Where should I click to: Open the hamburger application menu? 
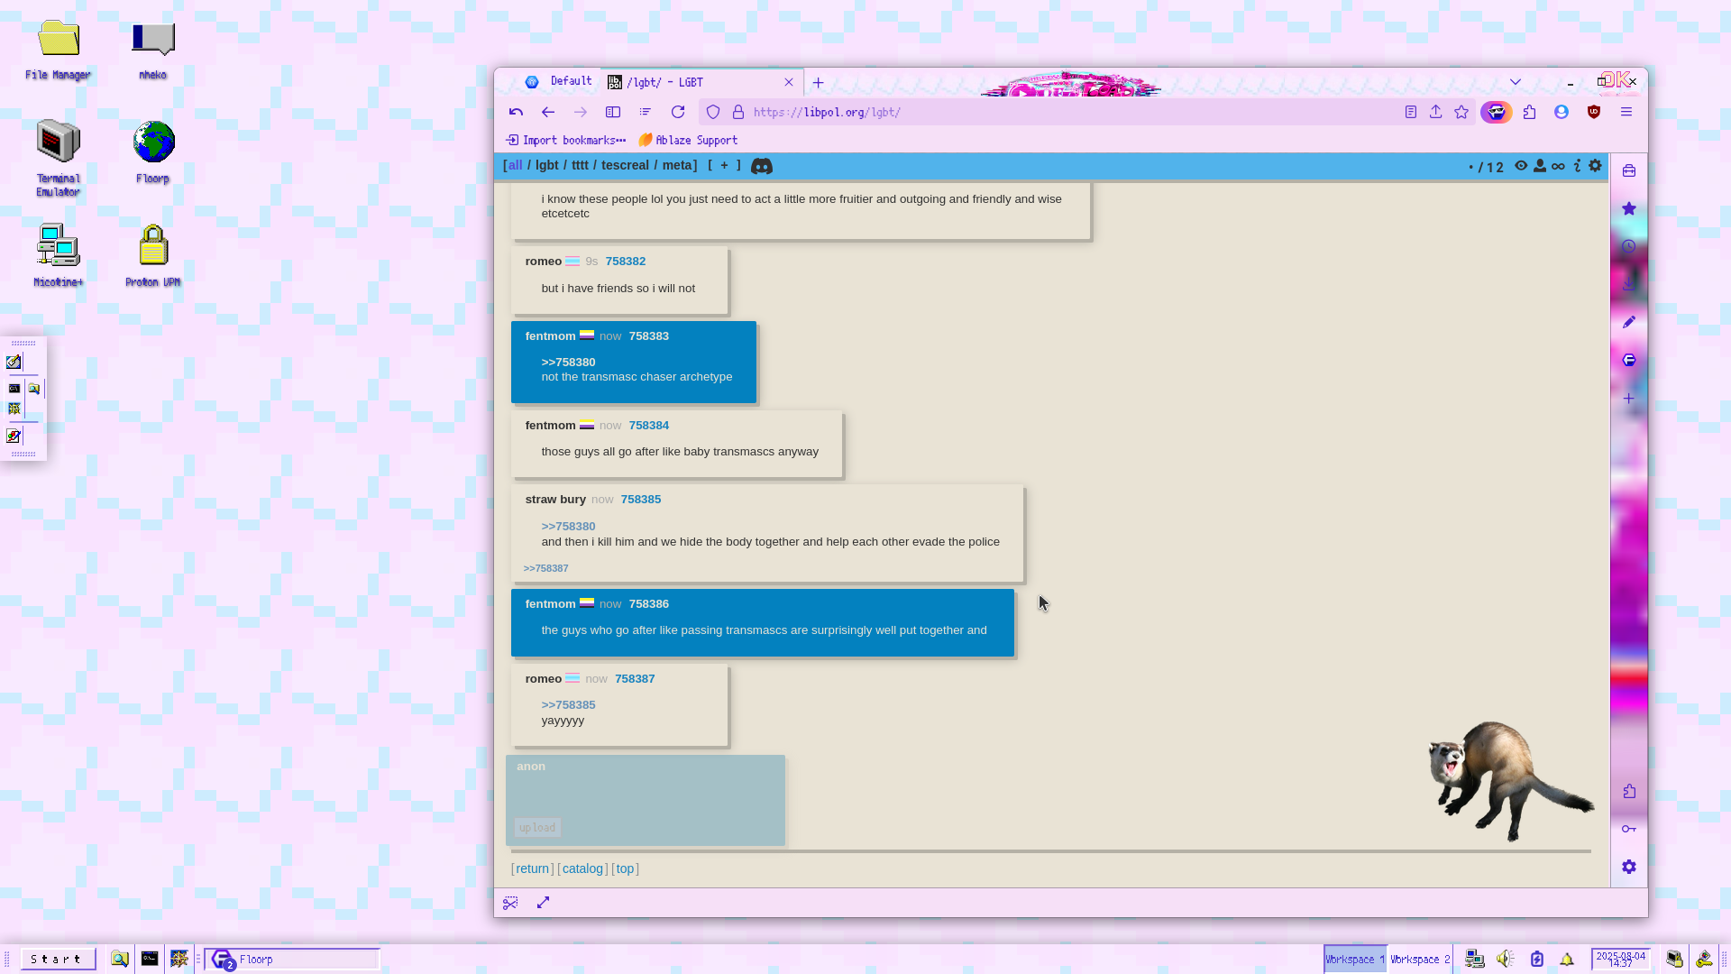point(1626,112)
